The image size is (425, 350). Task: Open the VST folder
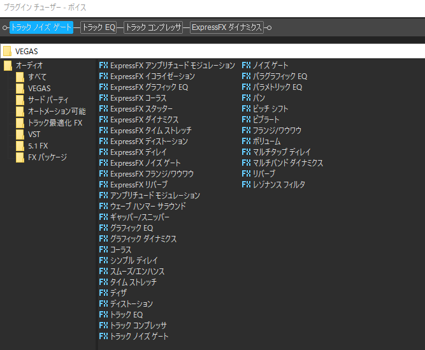point(28,134)
